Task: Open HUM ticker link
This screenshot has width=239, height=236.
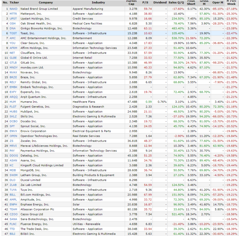Action: click(13, 102)
